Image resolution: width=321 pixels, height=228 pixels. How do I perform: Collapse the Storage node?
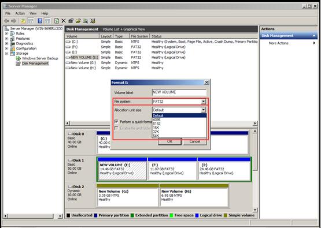click(7, 54)
